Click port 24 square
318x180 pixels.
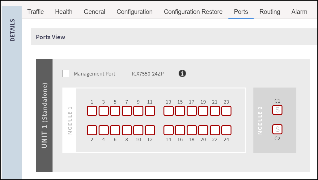pos(226,130)
